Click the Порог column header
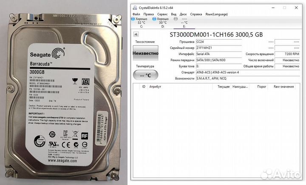The width and height of the screenshot is (306, 185). (258, 86)
